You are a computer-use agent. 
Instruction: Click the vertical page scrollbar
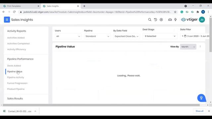click(x=211, y=35)
